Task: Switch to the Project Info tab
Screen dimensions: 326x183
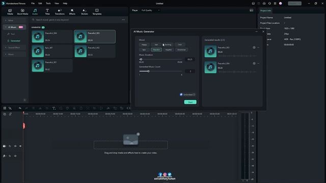Action: [x=265, y=11]
